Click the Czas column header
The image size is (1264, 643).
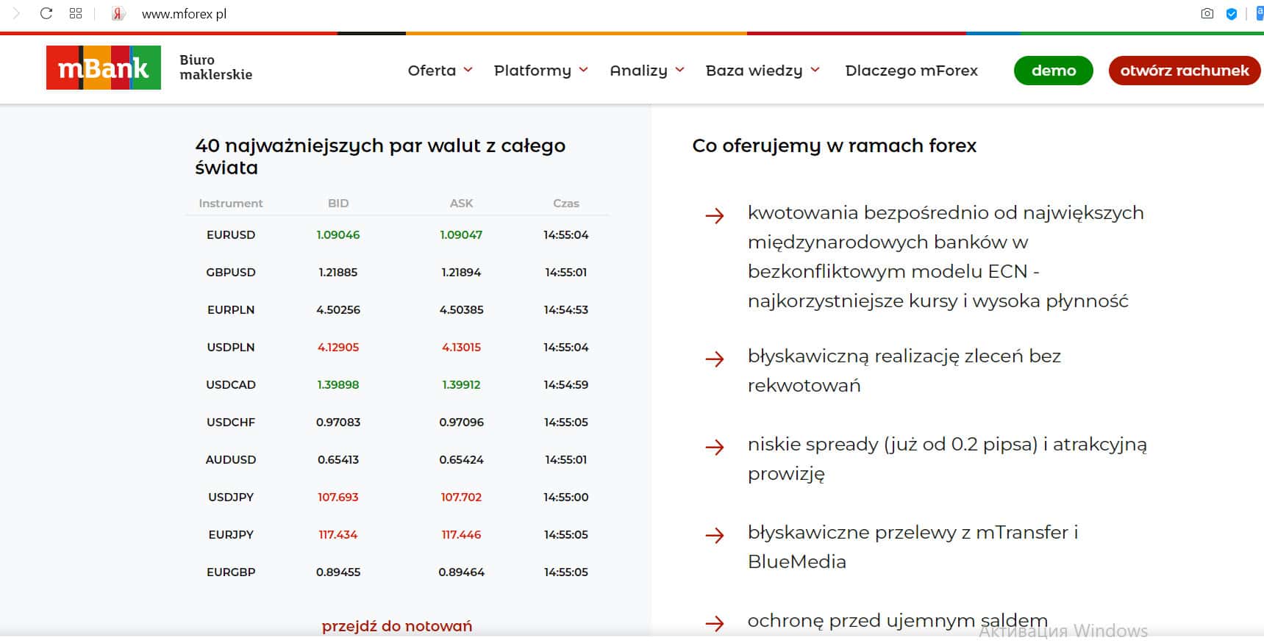pyautogui.click(x=566, y=204)
